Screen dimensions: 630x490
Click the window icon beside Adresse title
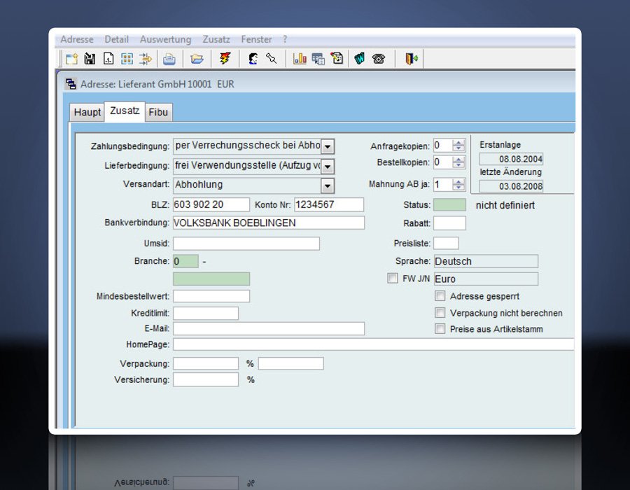(x=71, y=84)
